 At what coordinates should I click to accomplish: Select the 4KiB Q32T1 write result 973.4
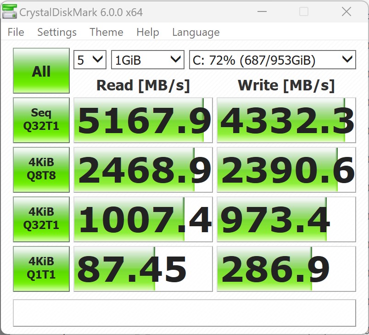tap(286, 219)
